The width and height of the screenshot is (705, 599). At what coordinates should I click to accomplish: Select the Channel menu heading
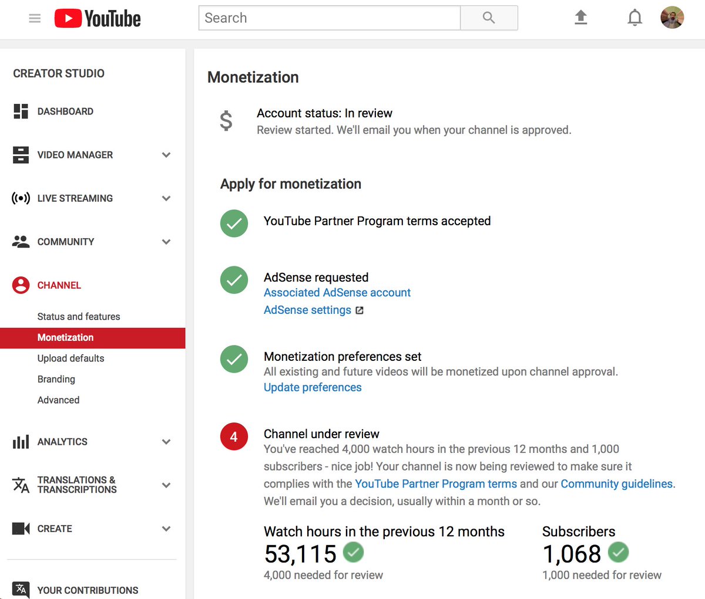[59, 285]
